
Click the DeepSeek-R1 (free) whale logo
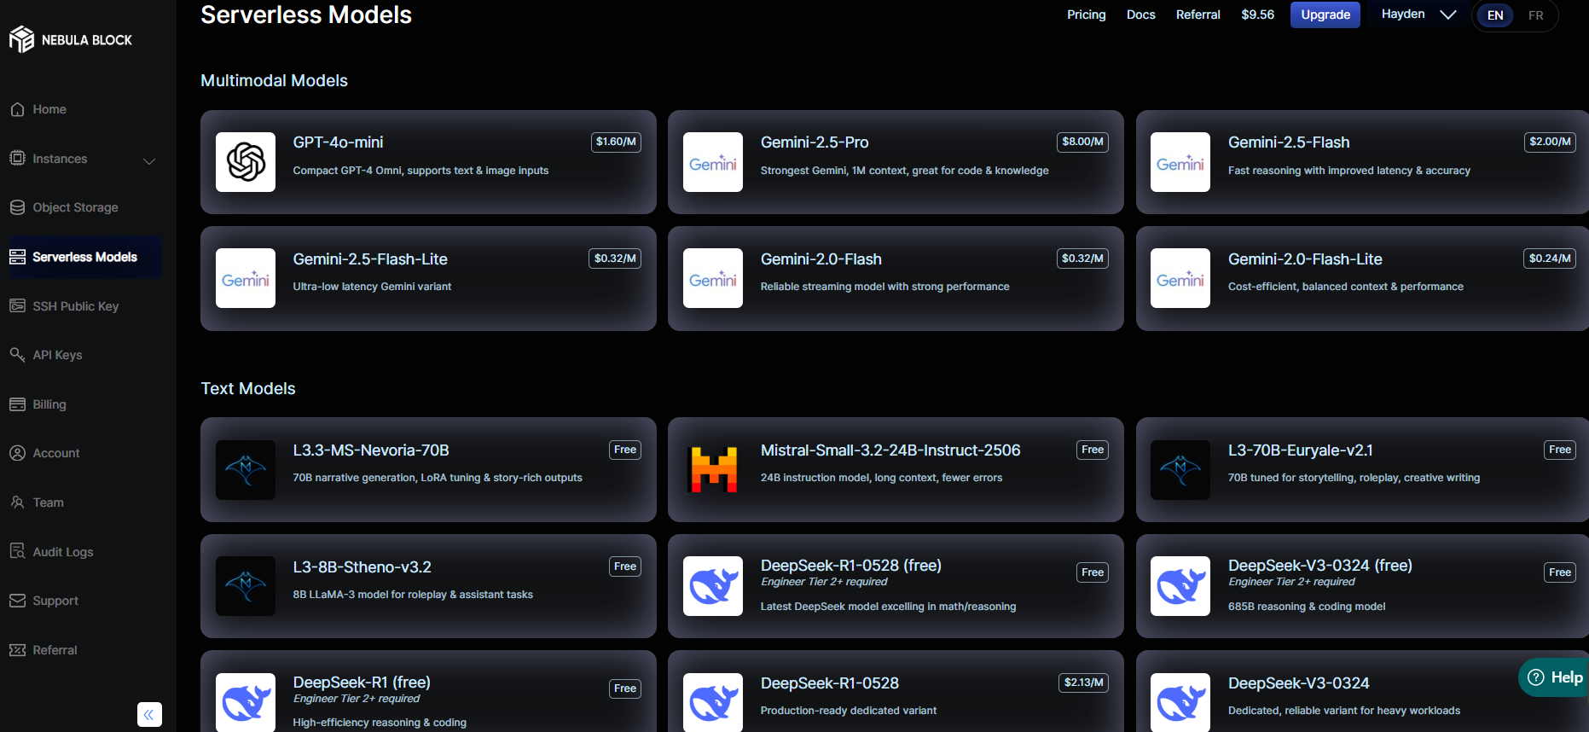tap(246, 702)
